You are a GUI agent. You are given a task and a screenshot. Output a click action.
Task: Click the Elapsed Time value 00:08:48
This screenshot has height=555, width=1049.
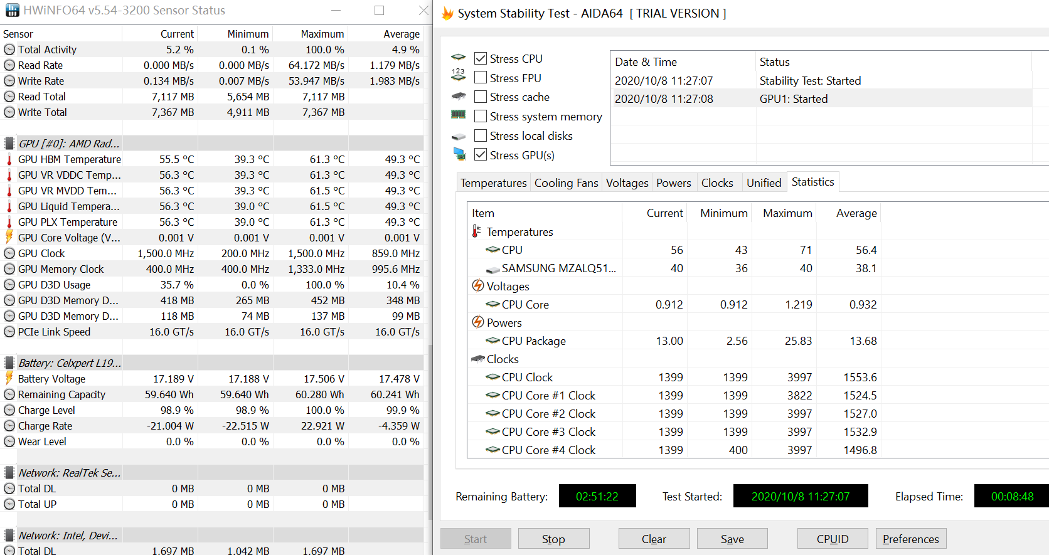(1011, 496)
